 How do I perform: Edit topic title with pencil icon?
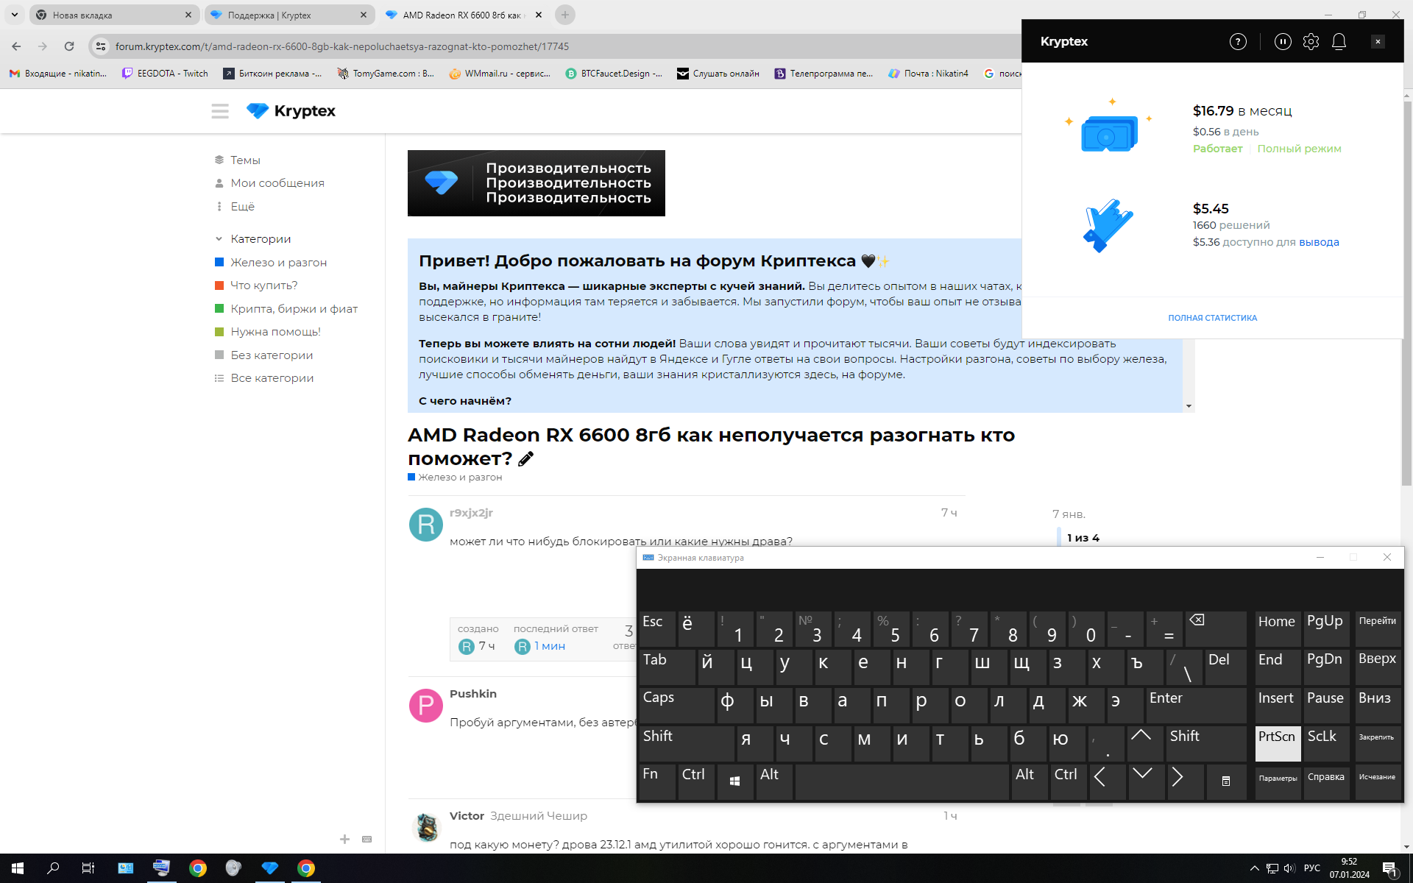click(x=525, y=459)
